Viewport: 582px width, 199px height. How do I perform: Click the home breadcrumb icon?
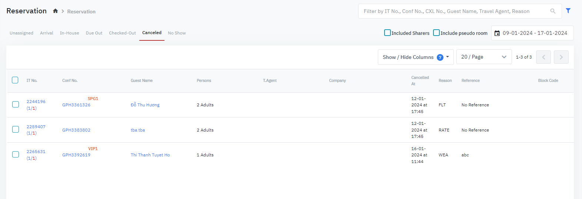tap(55, 11)
